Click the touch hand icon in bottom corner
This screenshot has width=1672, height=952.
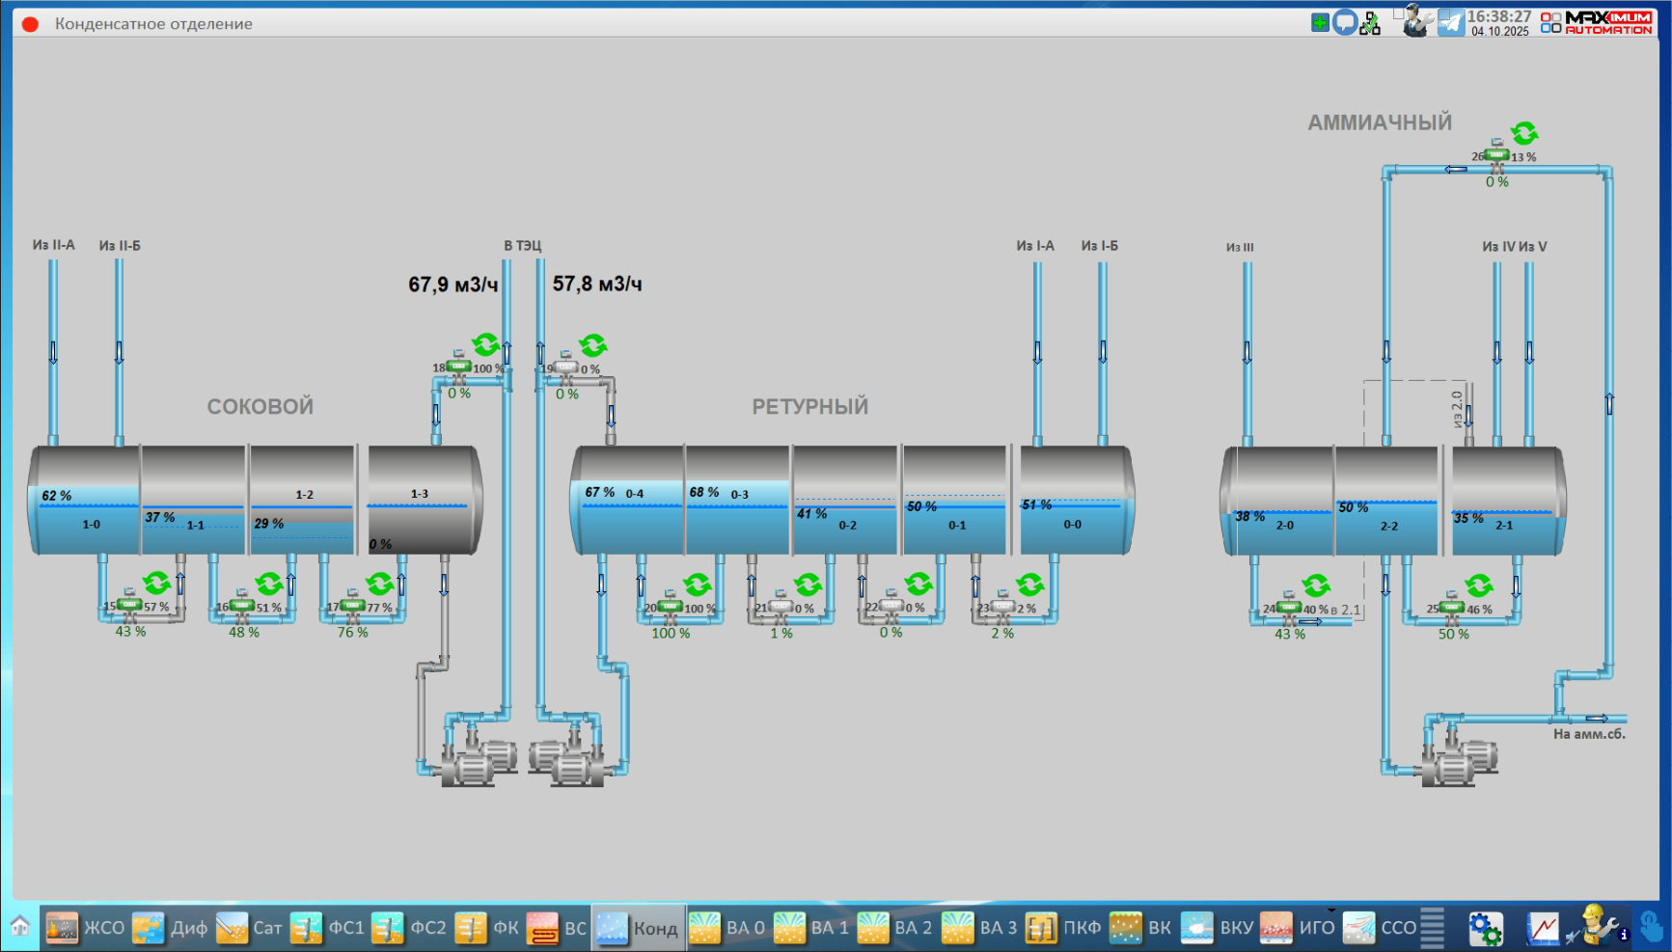(1651, 928)
